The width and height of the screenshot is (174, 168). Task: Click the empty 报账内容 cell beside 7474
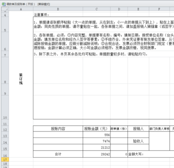tap(58, 141)
